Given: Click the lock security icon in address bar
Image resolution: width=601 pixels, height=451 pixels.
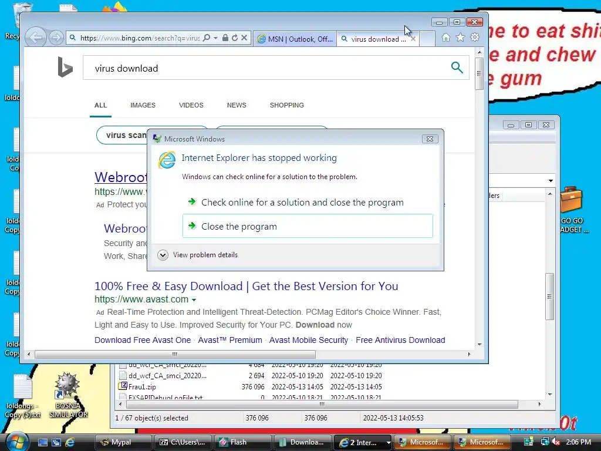Looking at the screenshot, I should pos(225,38).
